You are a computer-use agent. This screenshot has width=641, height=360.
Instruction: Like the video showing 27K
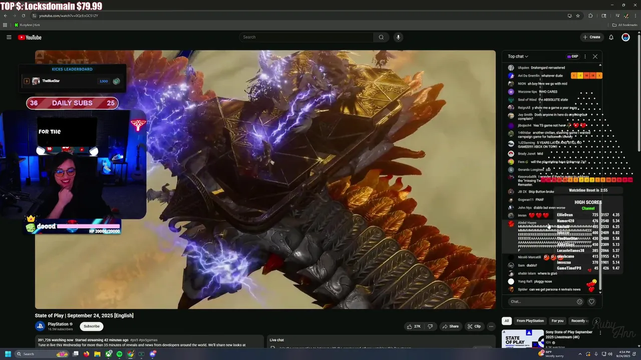414,326
